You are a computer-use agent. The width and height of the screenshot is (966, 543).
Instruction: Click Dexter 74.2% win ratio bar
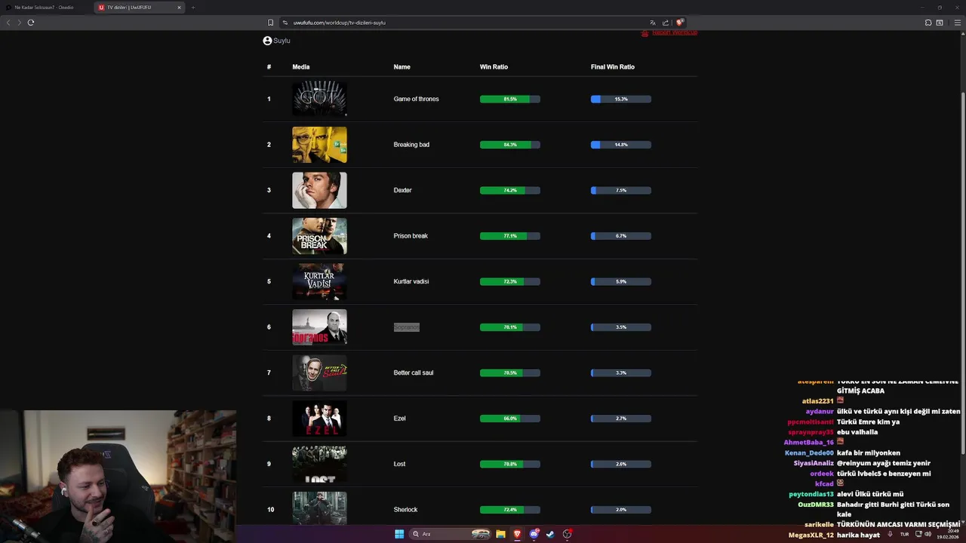pos(510,190)
